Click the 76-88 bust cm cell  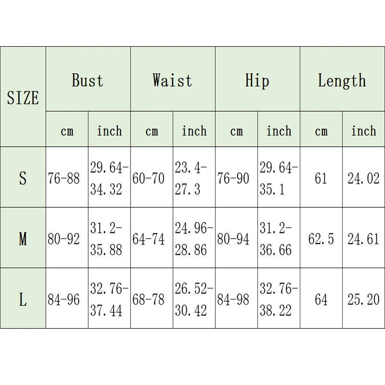coord(67,177)
